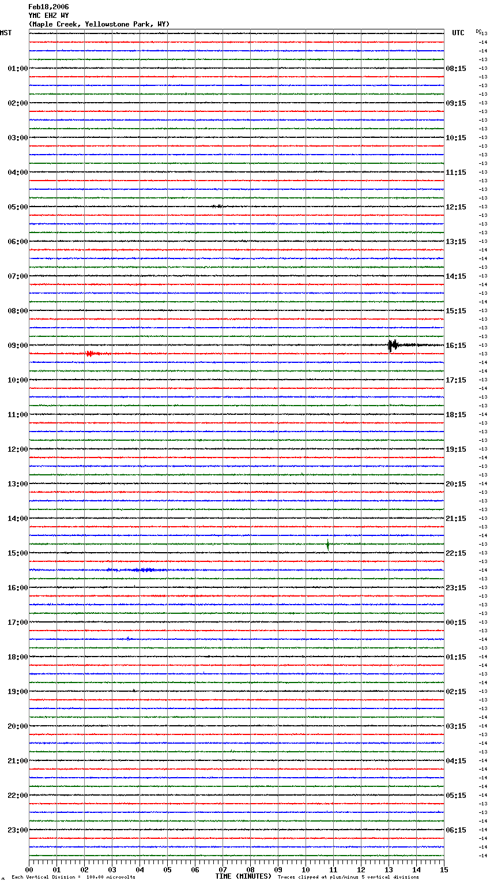490x885 pixels.
Task: Click the date text 'Feb18,2006'
Action: tap(48, 7)
